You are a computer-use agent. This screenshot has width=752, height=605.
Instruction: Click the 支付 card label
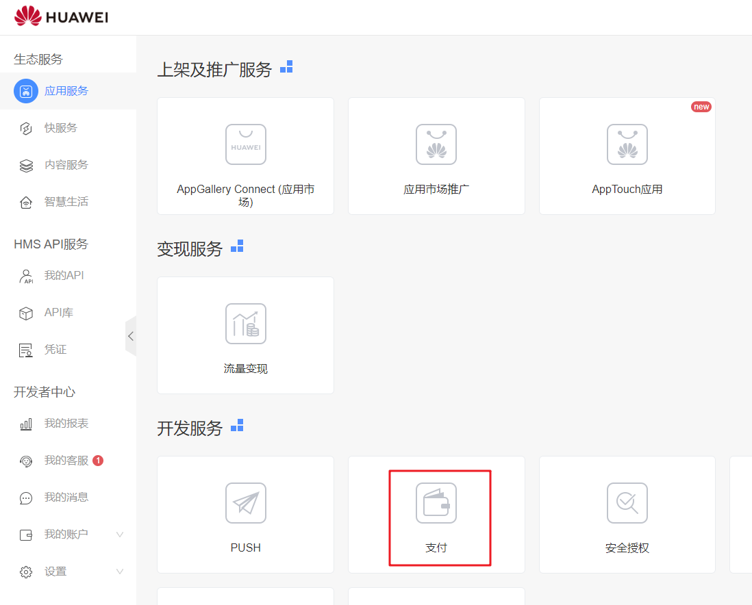[436, 548]
